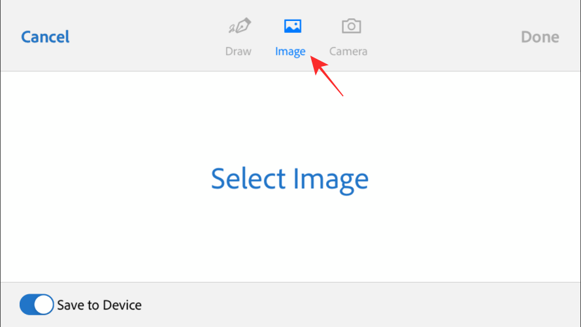Click the white knob of the Save toggle
The height and width of the screenshot is (327, 581).
point(43,304)
